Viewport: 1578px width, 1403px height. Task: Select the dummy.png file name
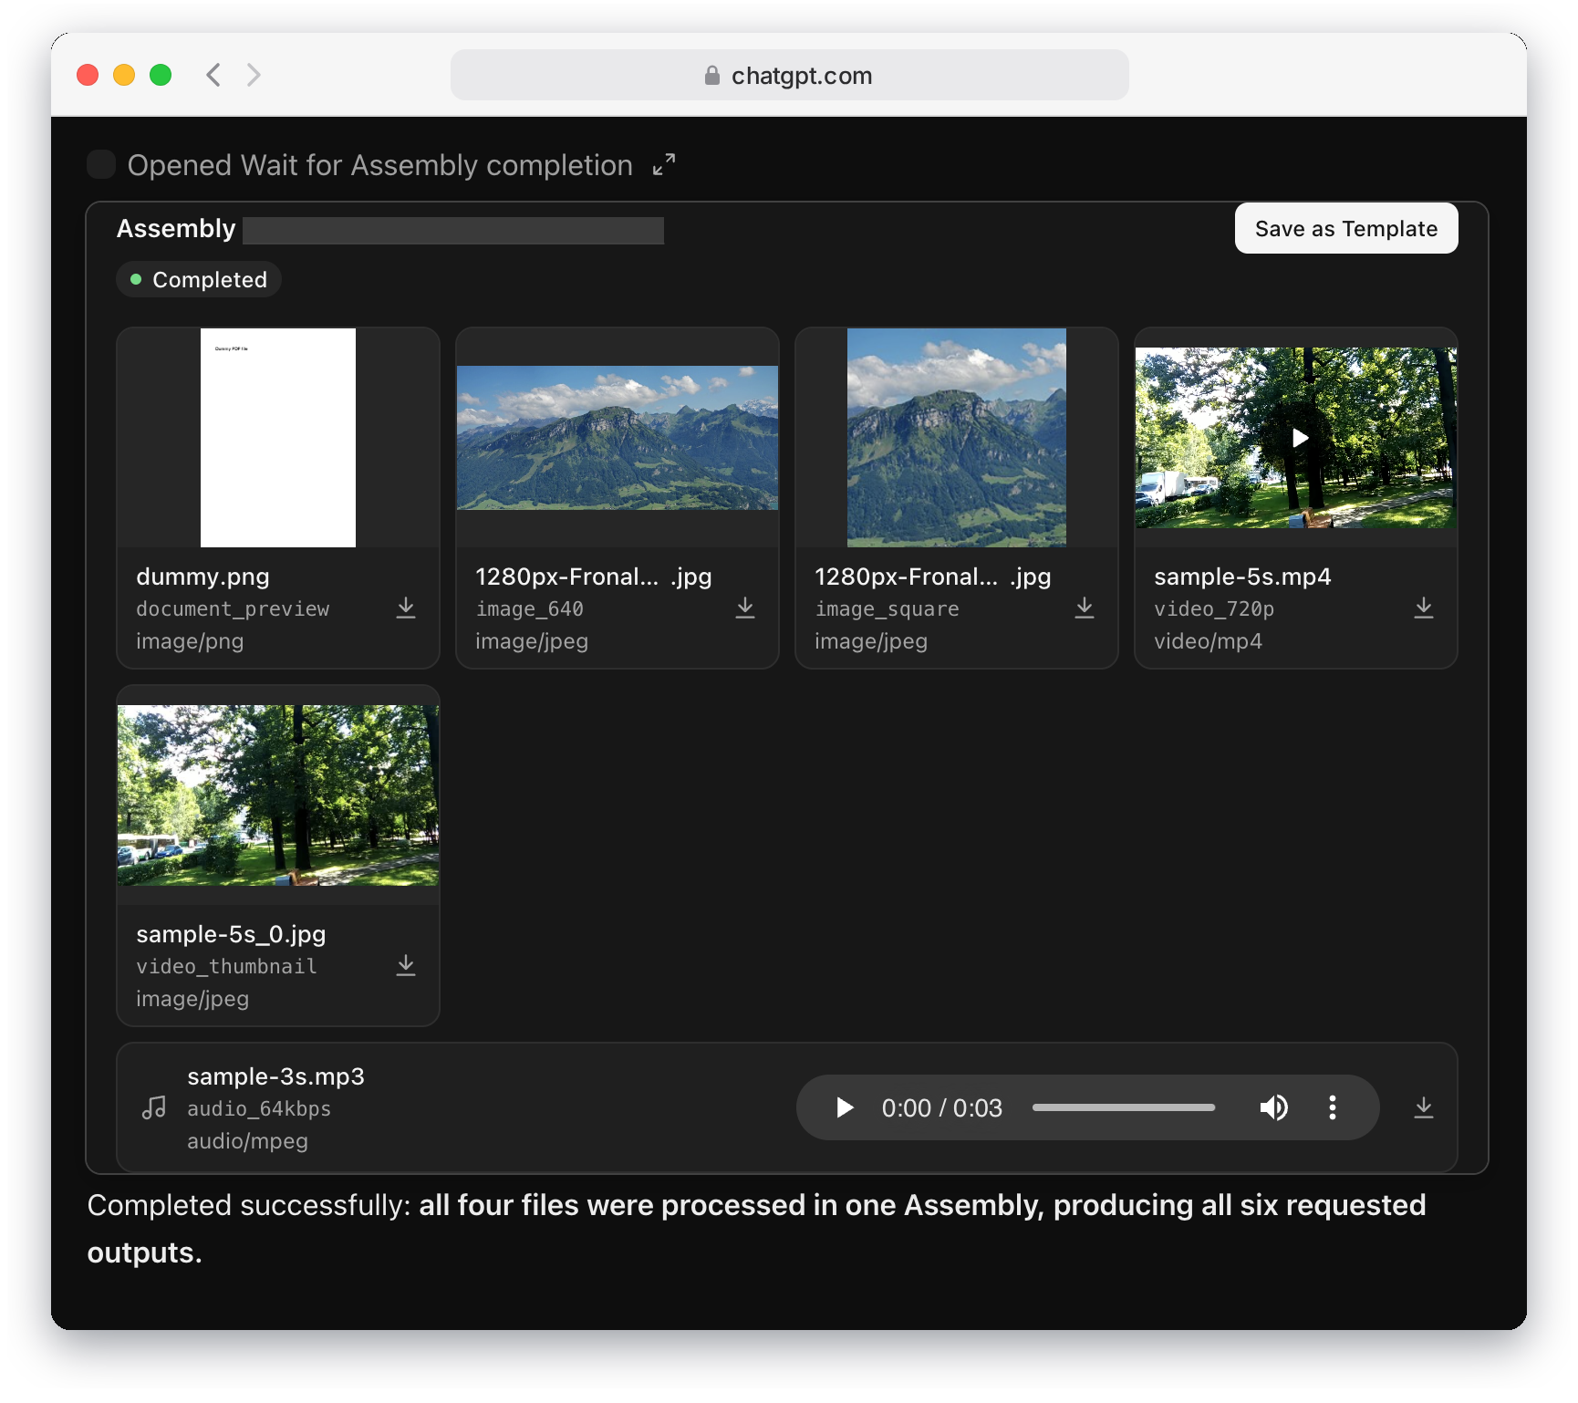[x=202, y=577]
